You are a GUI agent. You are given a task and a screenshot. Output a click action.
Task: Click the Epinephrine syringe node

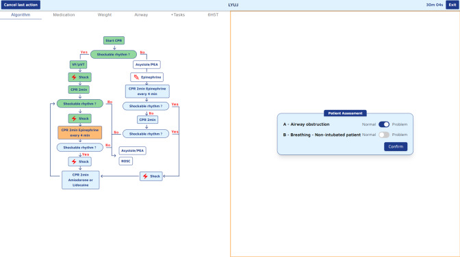click(147, 77)
